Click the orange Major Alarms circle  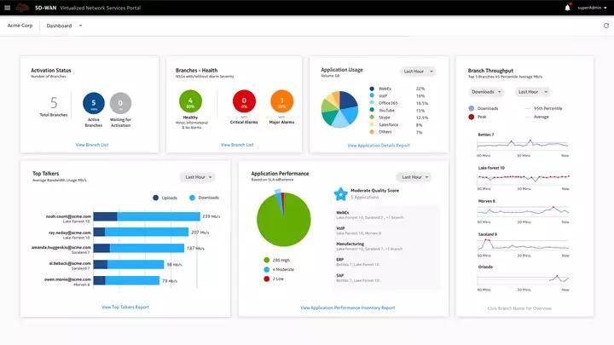pyautogui.click(x=281, y=101)
